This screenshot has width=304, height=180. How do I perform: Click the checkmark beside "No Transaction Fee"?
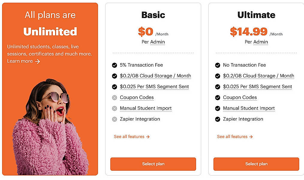click(x=218, y=65)
